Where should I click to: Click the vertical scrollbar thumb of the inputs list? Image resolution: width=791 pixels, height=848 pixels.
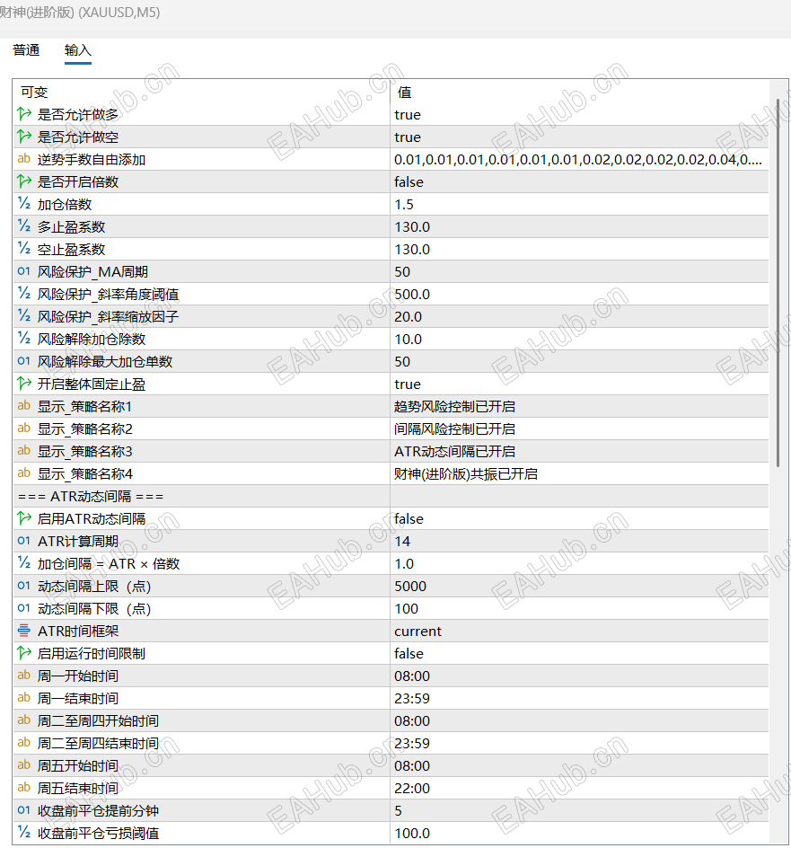pyautogui.click(x=778, y=282)
